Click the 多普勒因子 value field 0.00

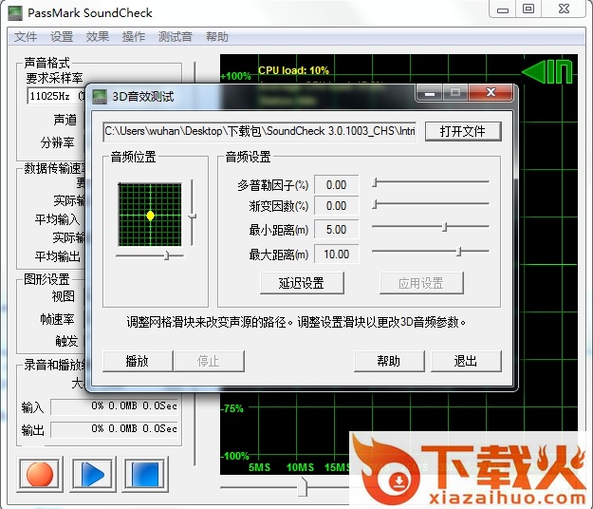[337, 185]
